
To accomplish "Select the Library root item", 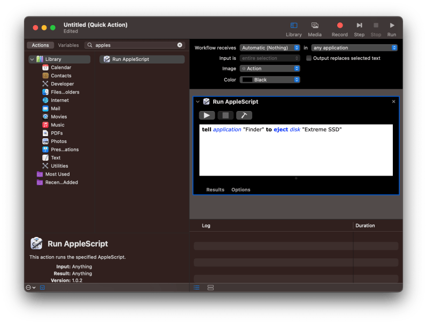I will click(60, 59).
